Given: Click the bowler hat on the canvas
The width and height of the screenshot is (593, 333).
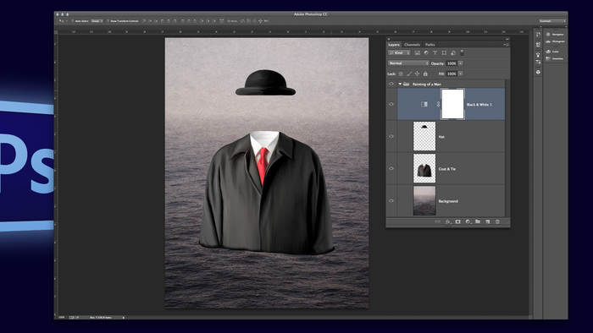Looking at the screenshot, I should click(265, 83).
